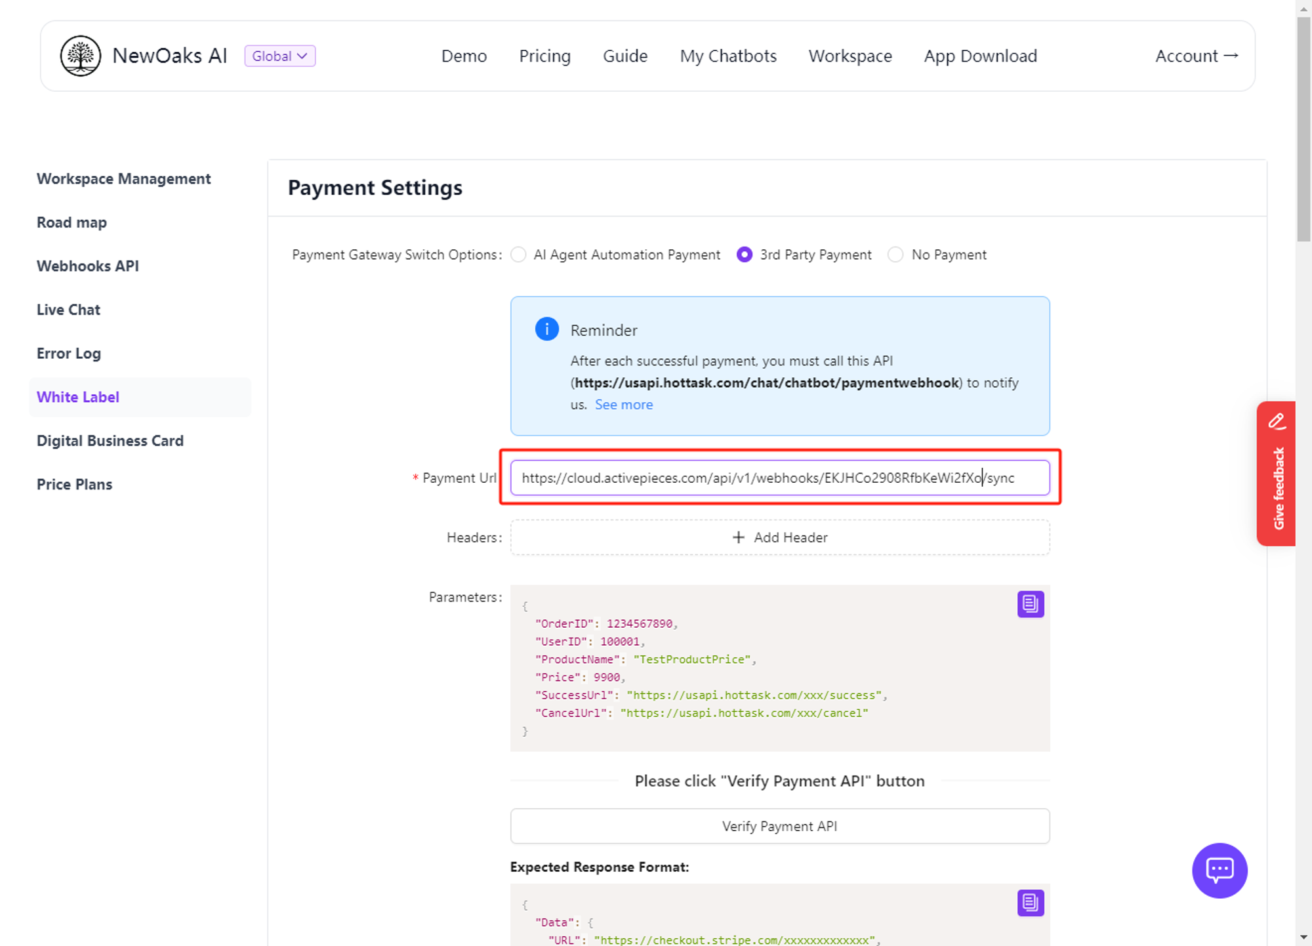Click the blue Reminder info icon
The image size is (1312, 946).
[546, 329]
